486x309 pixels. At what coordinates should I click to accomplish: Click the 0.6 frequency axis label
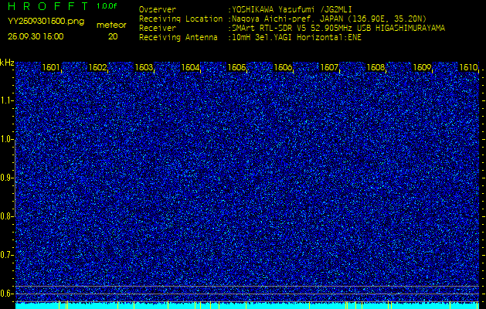pyautogui.click(x=6, y=294)
